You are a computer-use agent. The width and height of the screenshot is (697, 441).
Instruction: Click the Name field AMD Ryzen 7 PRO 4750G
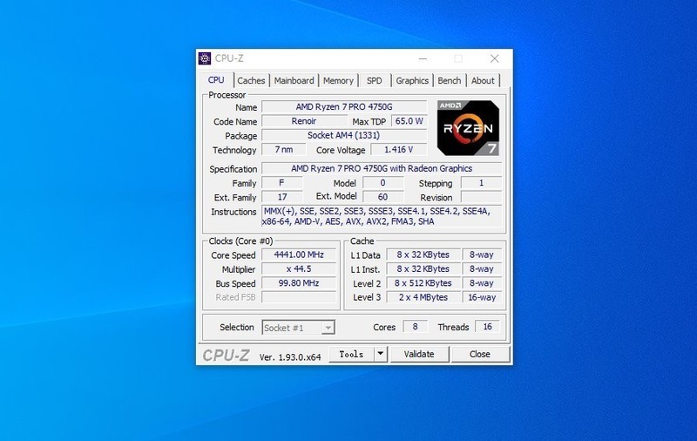[x=344, y=106]
